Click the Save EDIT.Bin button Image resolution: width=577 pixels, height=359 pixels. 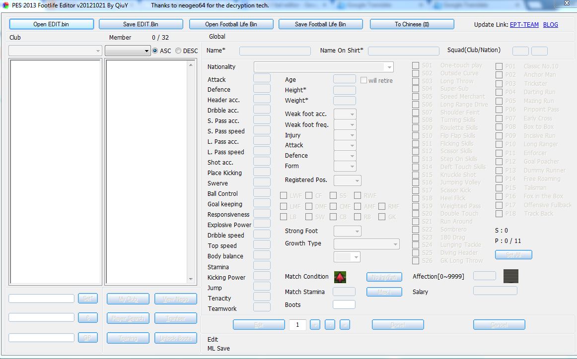coord(141,24)
